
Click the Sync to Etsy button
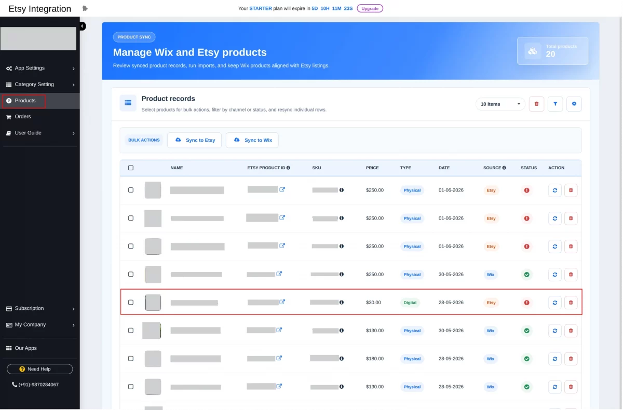coord(195,140)
